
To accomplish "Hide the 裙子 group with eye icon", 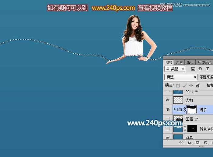I will coord(168,109).
